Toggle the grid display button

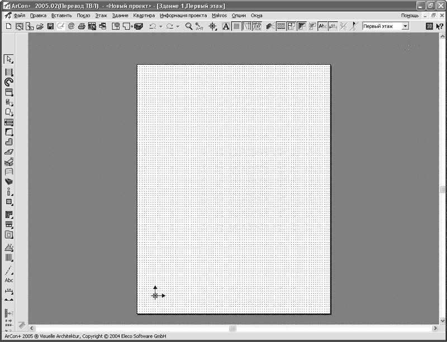(x=236, y=26)
